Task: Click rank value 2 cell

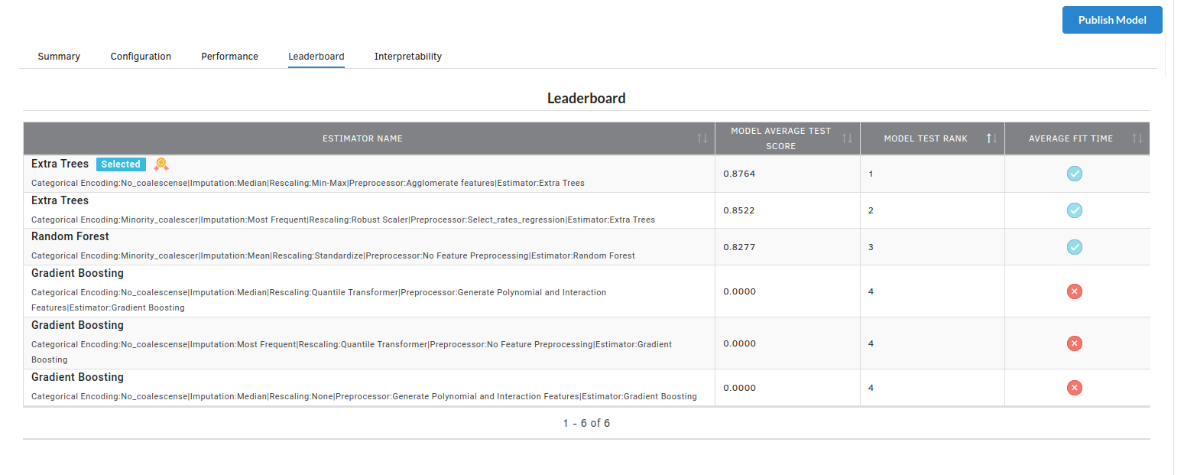Action: point(932,210)
